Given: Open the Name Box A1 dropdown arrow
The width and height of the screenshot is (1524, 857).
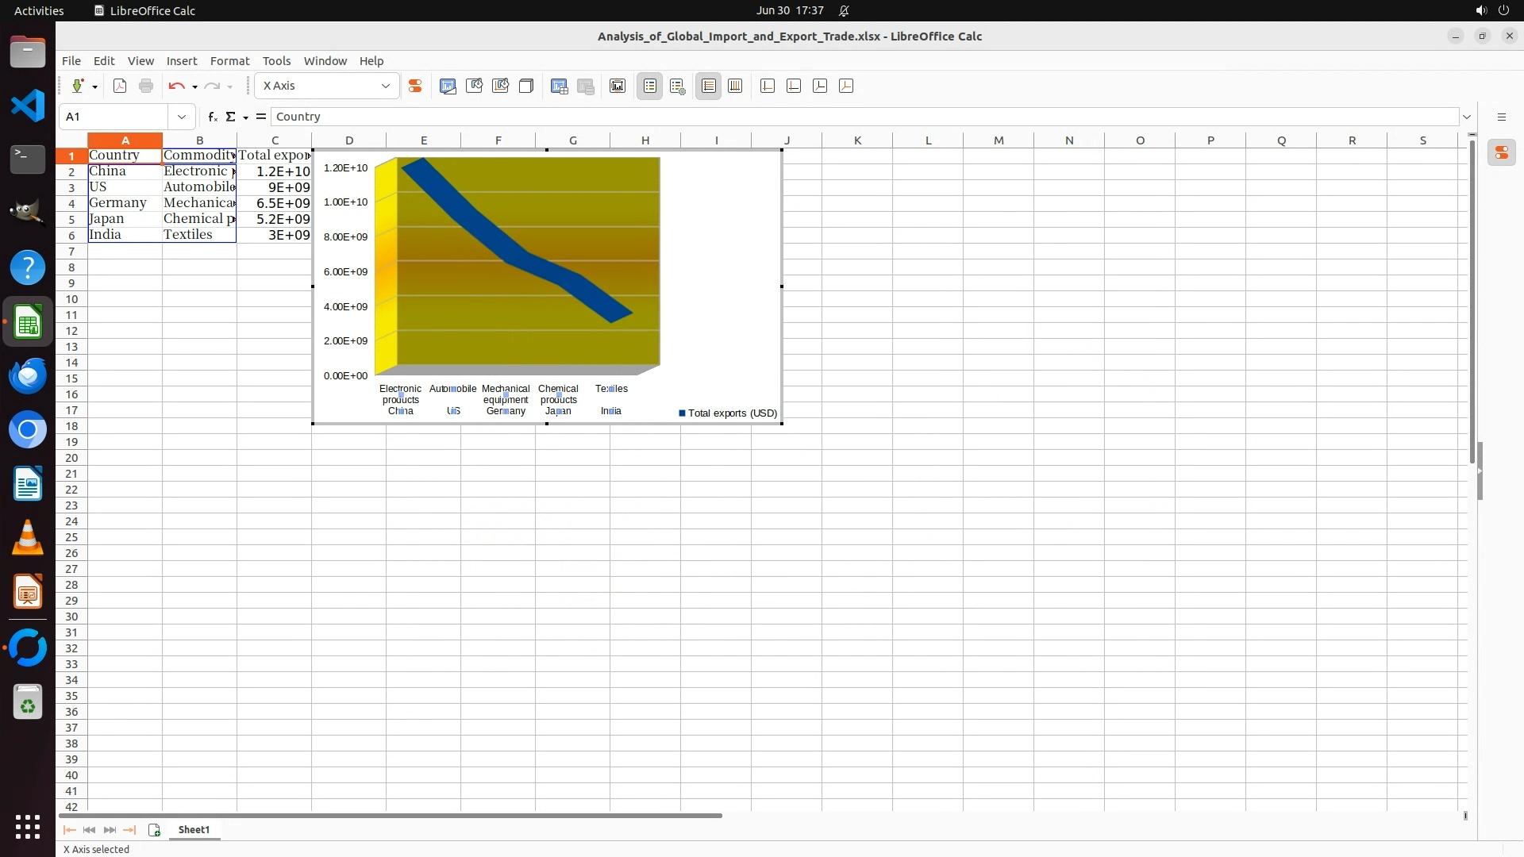Looking at the screenshot, I should pyautogui.click(x=182, y=117).
